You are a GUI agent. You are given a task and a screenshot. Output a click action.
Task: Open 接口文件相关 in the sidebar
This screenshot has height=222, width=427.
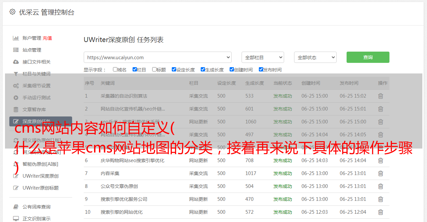click(37, 62)
